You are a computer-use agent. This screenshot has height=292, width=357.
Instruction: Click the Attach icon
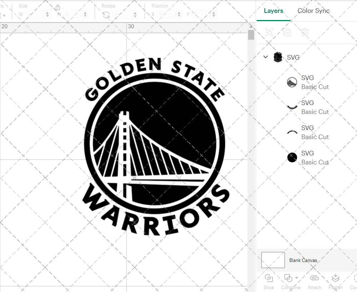tap(314, 278)
